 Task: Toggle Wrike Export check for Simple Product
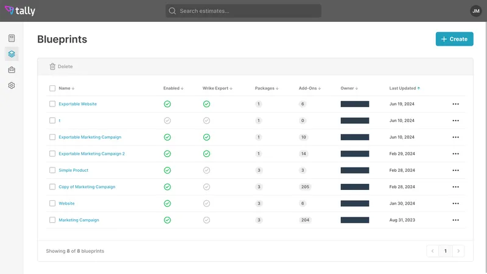206,170
